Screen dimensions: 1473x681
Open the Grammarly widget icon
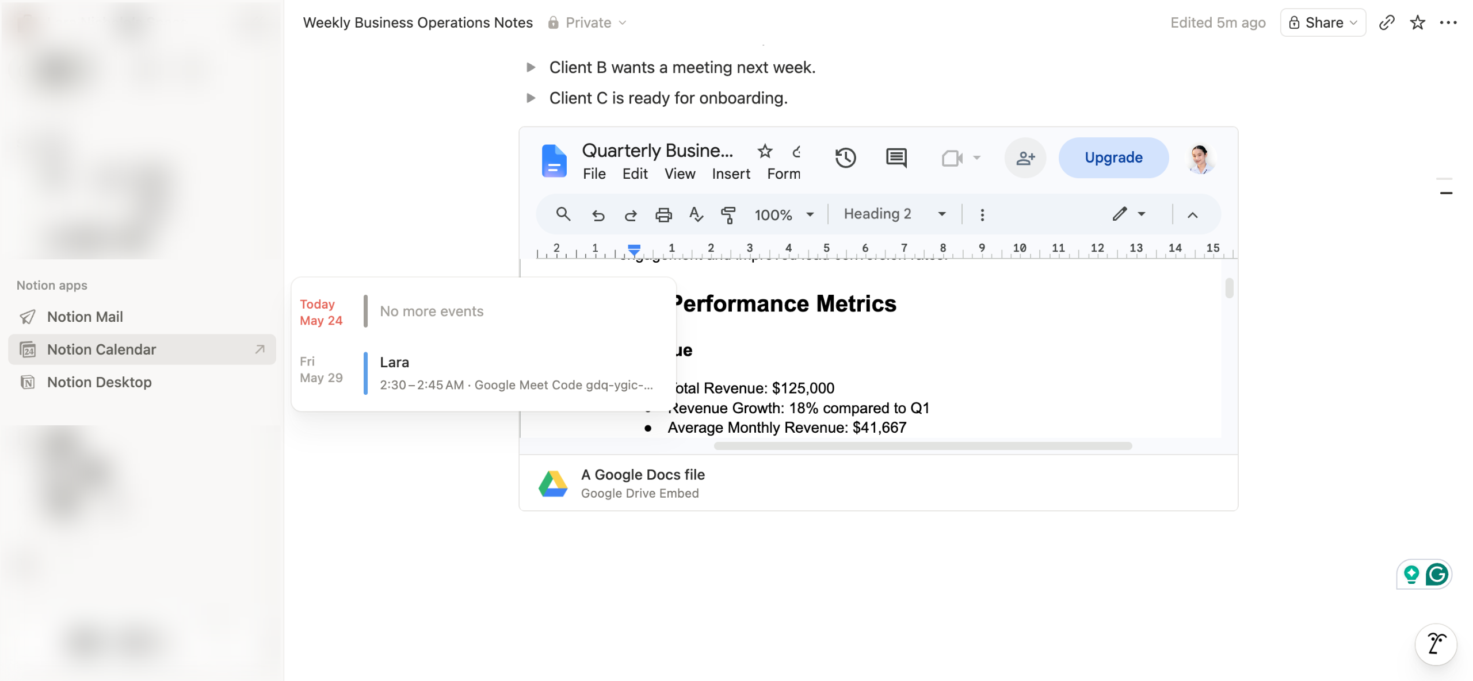1437,574
